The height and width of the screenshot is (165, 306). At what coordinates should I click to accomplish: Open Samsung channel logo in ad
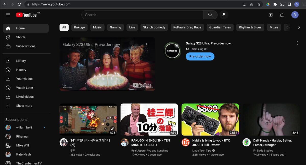(x=172, y=51)
